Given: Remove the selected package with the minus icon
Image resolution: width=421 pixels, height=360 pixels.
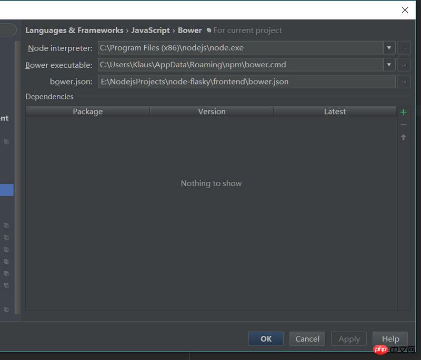Looking at the screenshot, I should pos(403,125).
